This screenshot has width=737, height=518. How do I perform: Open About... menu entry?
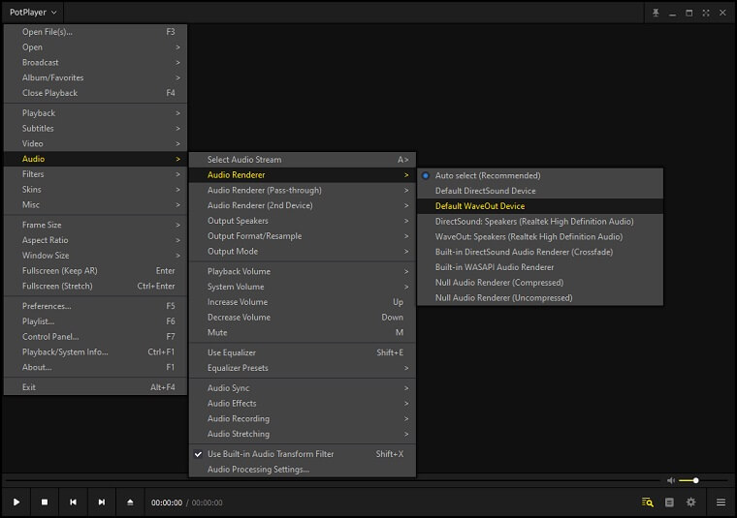(x=95, y=367)
